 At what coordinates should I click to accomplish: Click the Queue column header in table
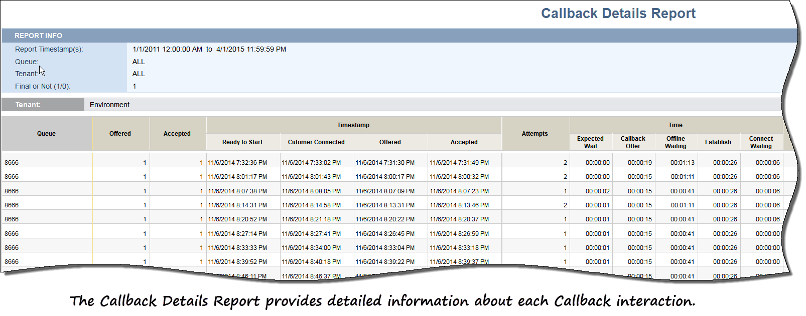click(46, 134)
